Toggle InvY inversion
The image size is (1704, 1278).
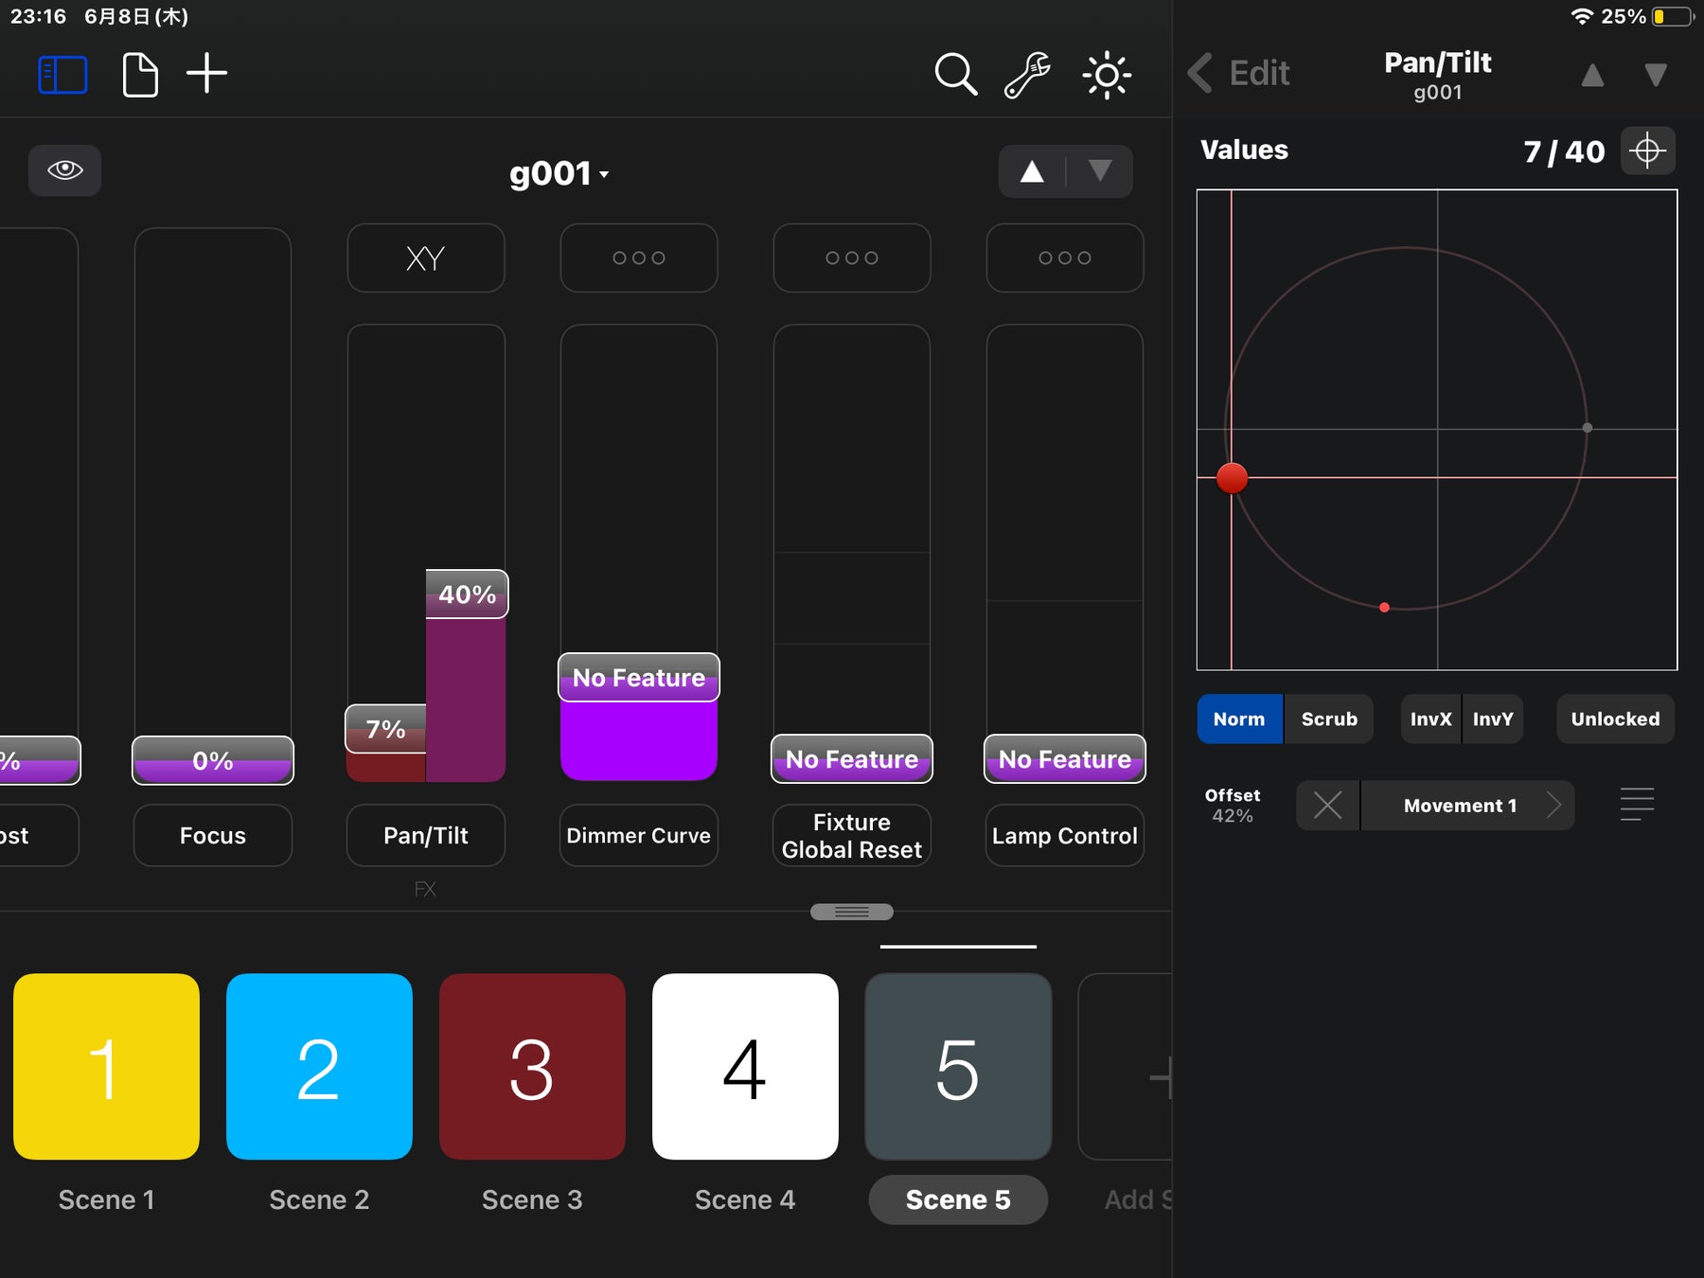point(1493,719)
